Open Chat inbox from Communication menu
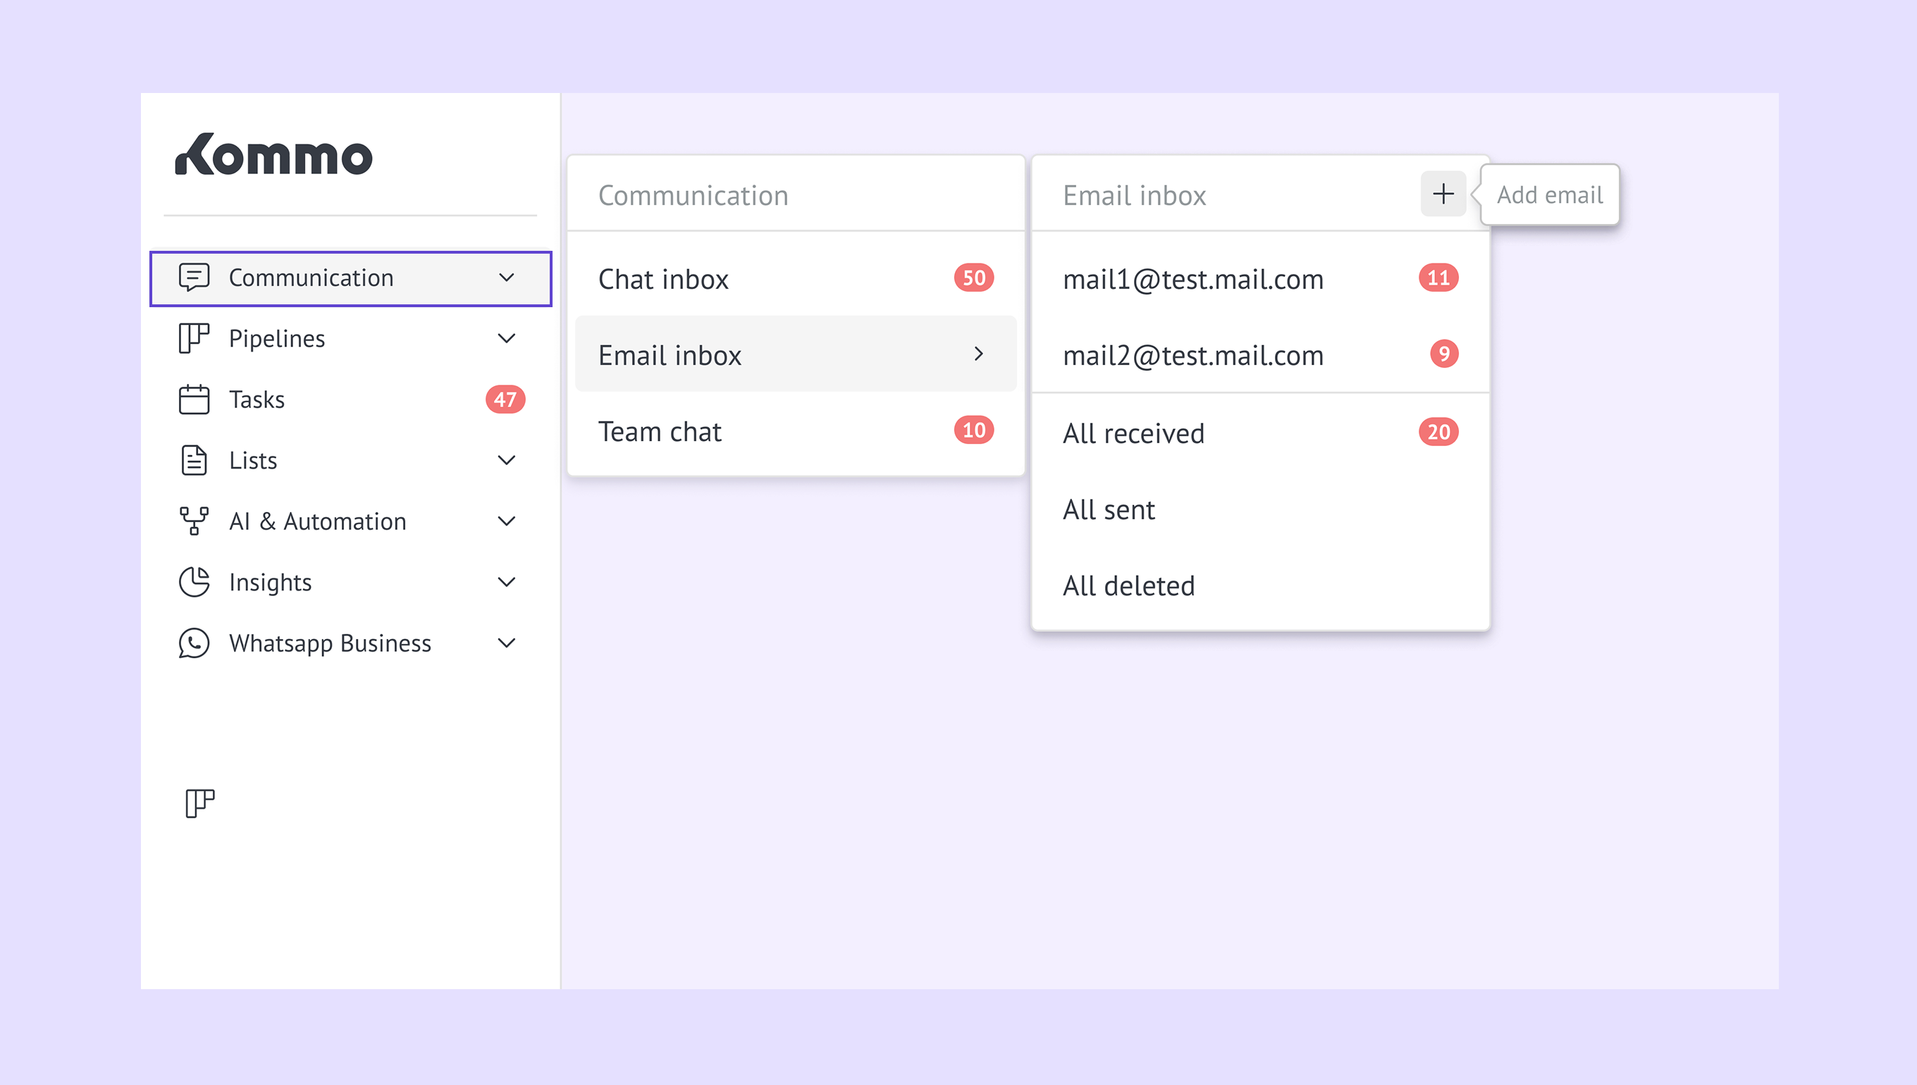The height and width of the screenshot is (1085, 1917). (x=663, y=280)
